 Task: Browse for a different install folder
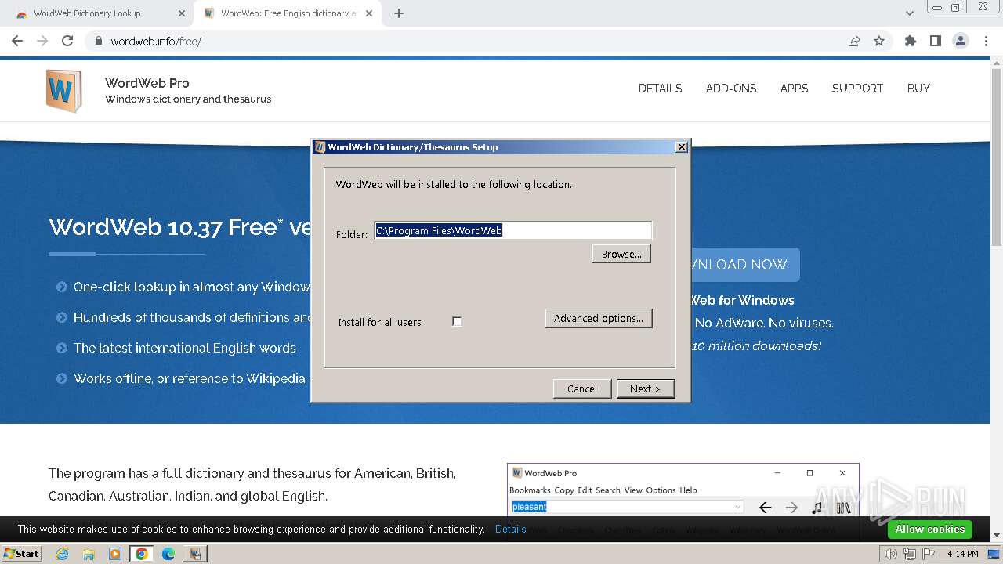point(621,254)
